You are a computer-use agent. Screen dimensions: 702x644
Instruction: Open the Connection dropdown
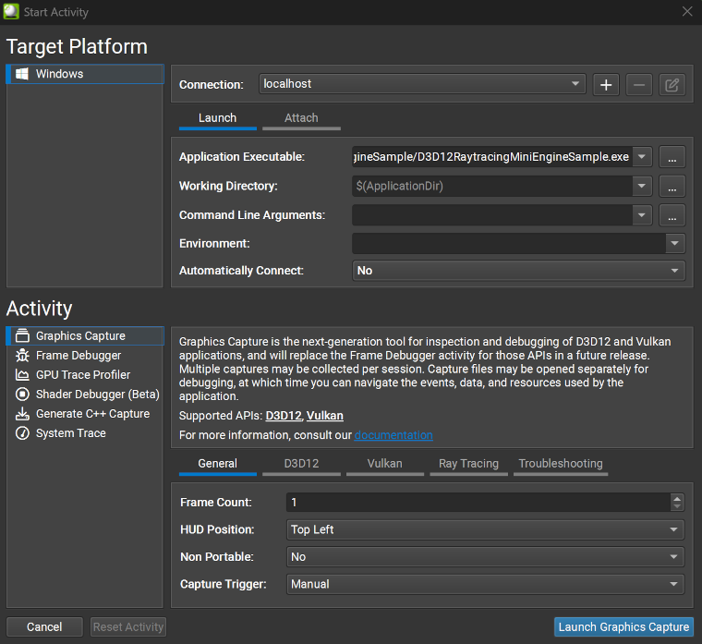pos(422,84)
